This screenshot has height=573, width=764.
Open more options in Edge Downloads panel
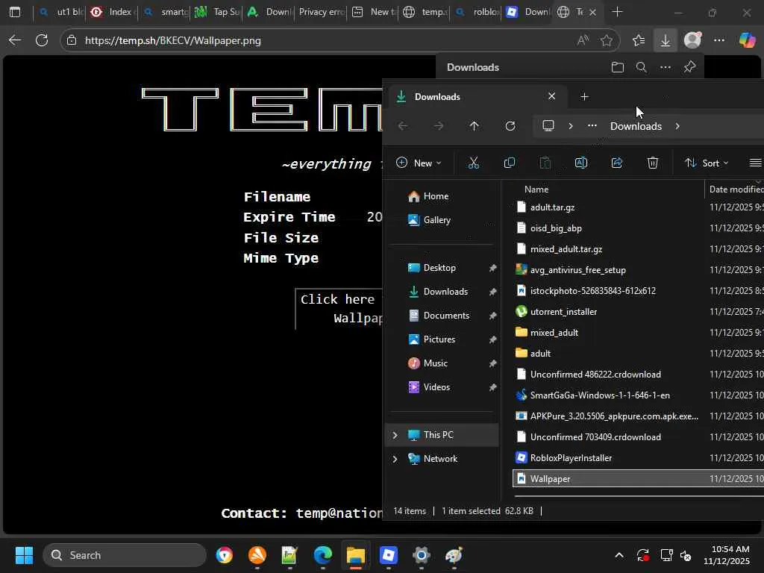pyautogui.click(x=665, y=67)
